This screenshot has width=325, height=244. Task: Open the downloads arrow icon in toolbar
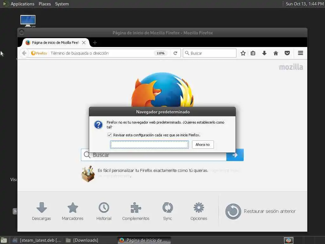264,53
